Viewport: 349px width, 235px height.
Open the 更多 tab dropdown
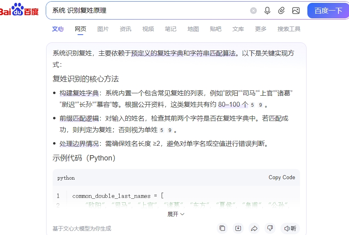(x=261, y=29)
